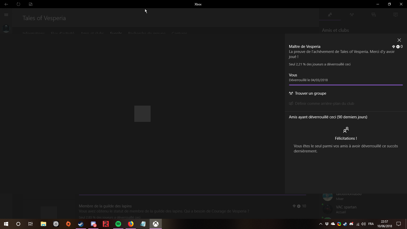The width and height of the screenshot is (407, 229).
Task: Go back with the back arrow
Action: tap(6, 4)
